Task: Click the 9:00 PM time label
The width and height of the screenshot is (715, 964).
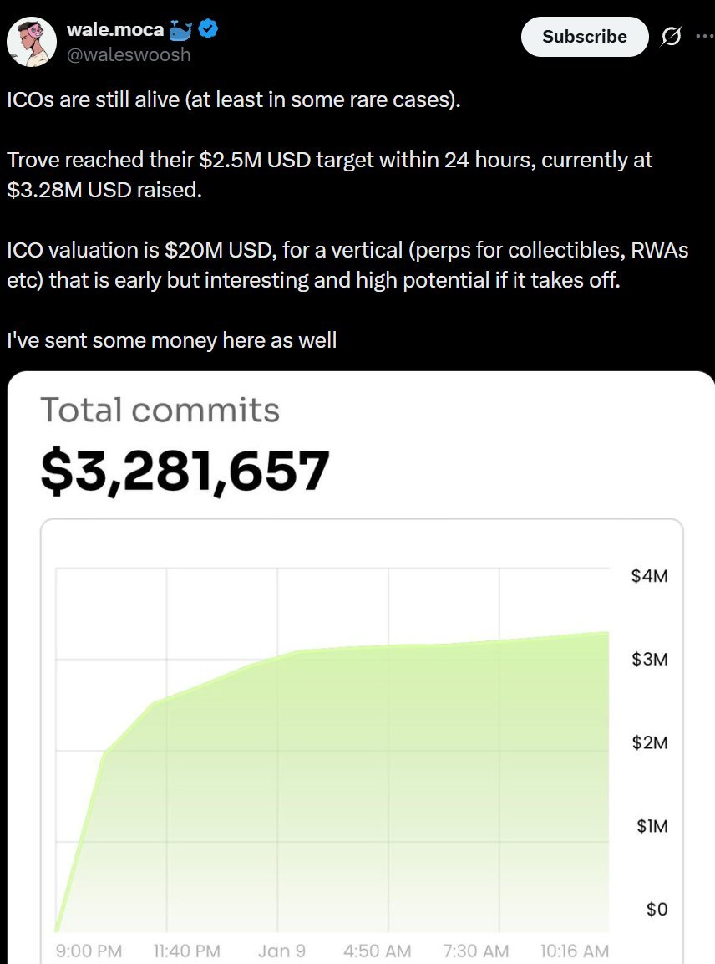Action: click(x=89, y=951)
